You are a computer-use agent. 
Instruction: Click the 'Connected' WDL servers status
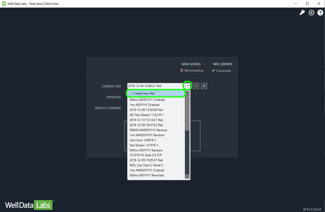point(224,71)
